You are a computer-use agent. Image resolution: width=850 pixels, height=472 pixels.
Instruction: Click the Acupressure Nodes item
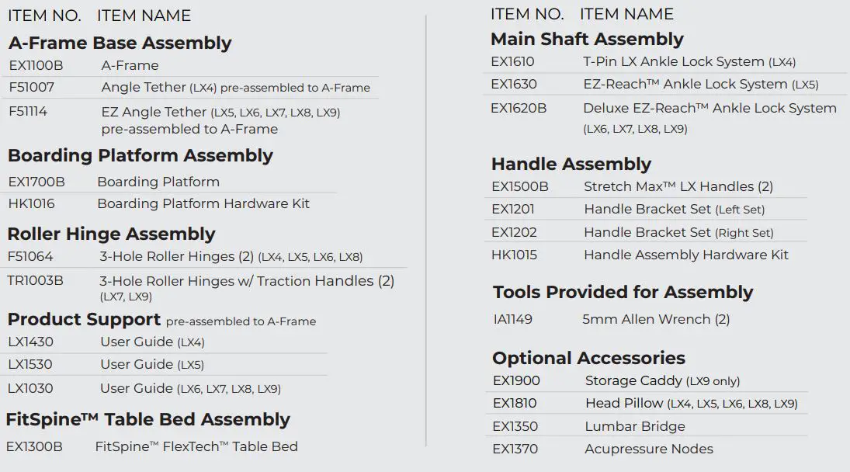649,449
